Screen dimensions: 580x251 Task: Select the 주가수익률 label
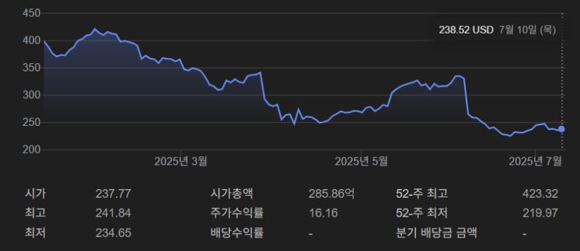point(237,213)
